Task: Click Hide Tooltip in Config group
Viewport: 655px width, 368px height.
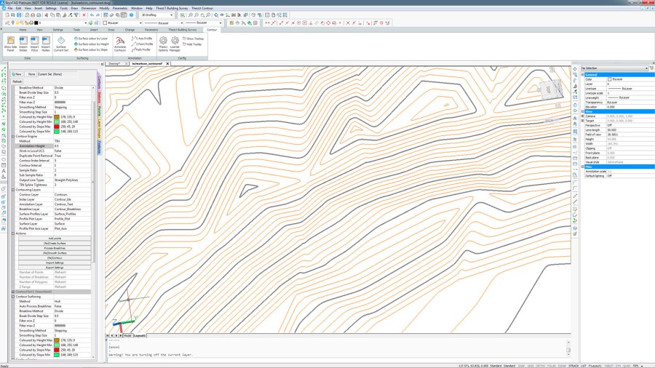Action: point(193,44)
